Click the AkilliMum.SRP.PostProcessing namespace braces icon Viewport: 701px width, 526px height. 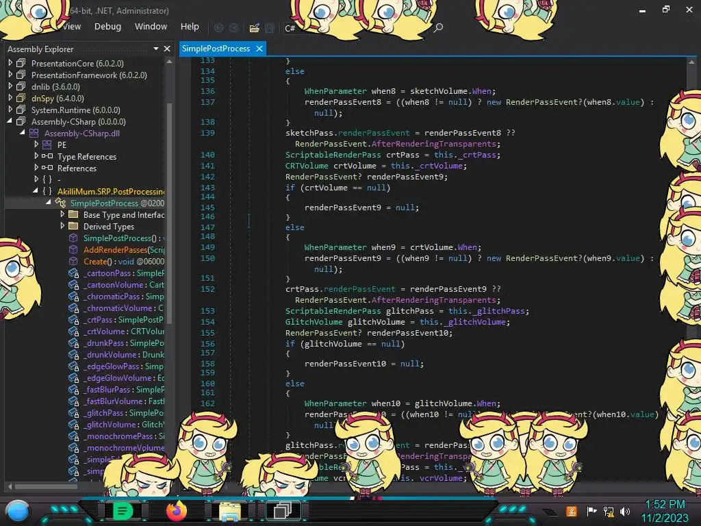point(47,191)
